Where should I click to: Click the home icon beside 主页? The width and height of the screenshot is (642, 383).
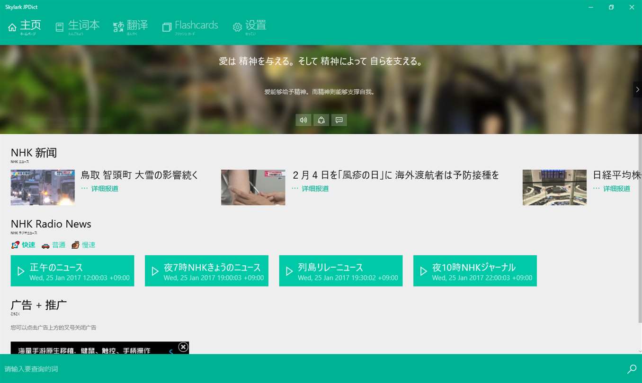12,27
